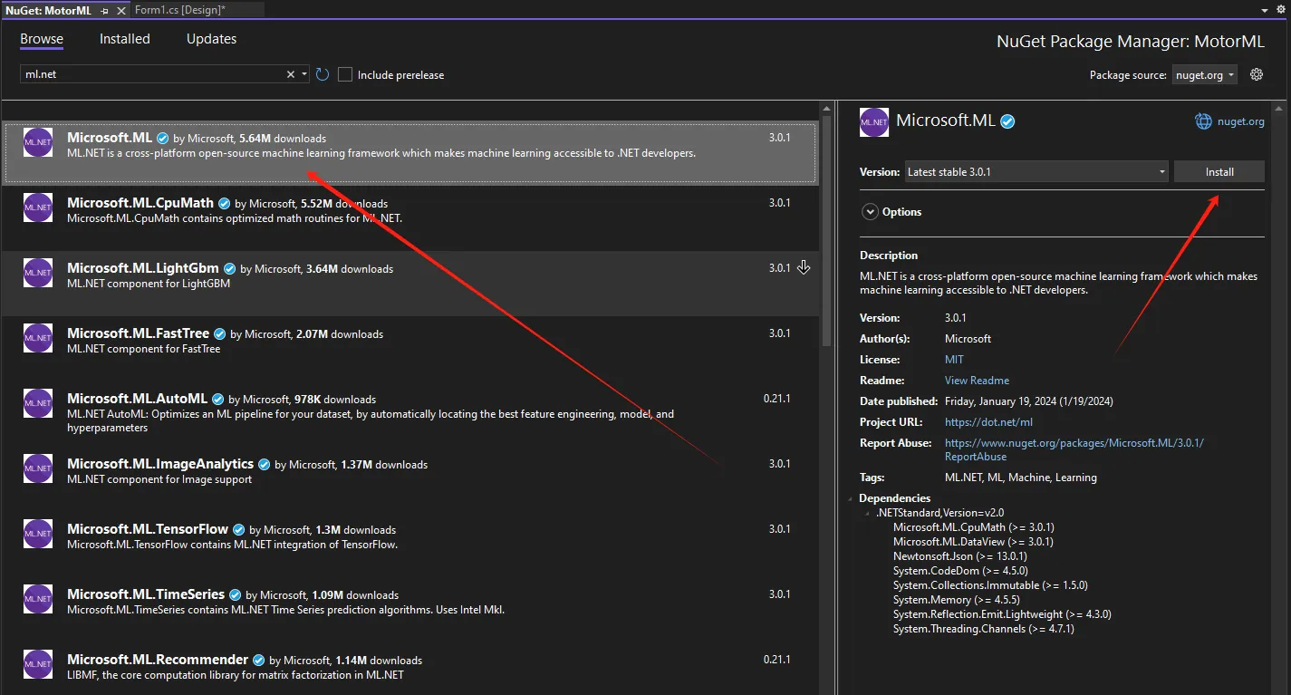Switch to the Installed tab
Viewport: 1291px width, 695px height.
click(125, 39)
